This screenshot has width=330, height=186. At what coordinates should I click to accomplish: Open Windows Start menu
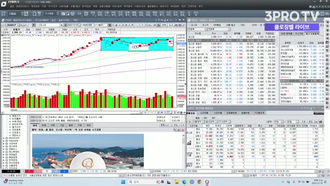click(123, 182)
